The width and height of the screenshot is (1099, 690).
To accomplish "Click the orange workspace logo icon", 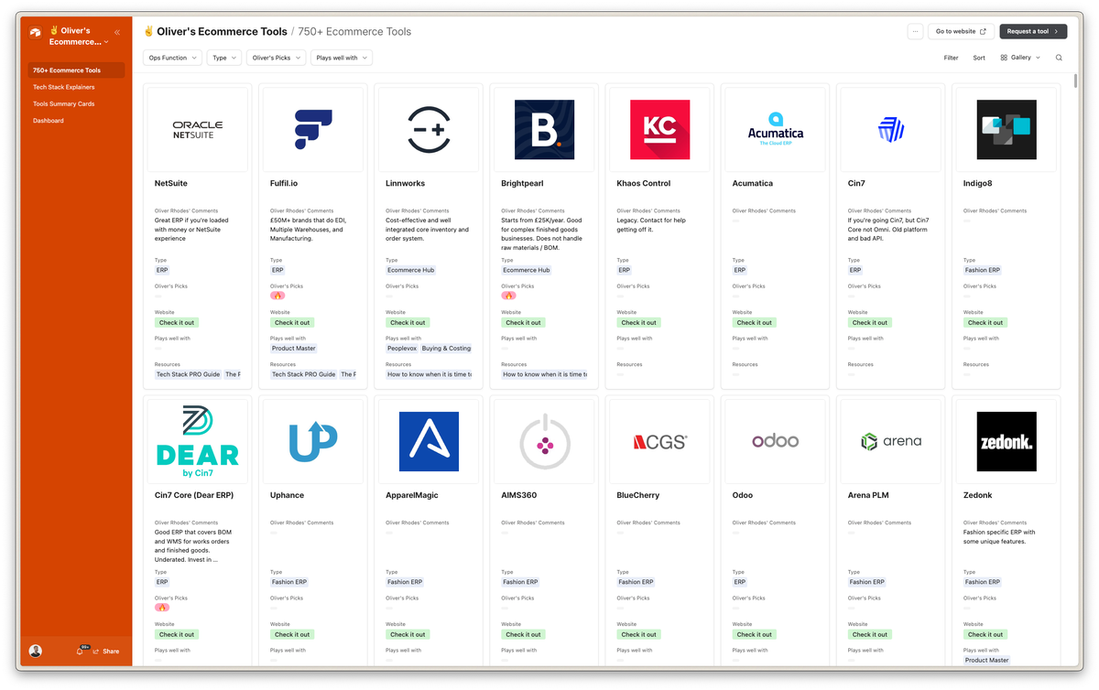I will tap(35, 32).
